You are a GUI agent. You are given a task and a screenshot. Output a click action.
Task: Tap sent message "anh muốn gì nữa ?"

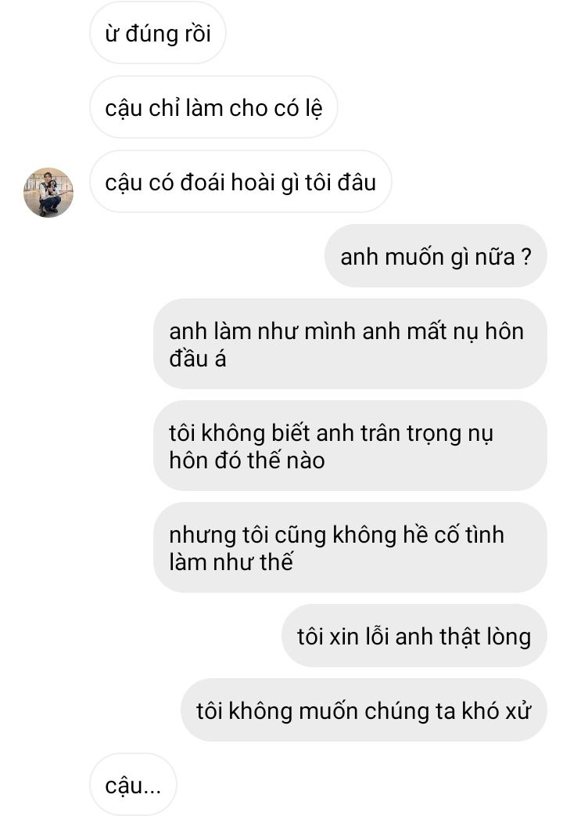(436, 256)
